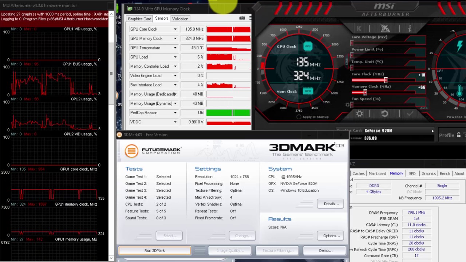Open system Details in 3DMark
The width and height of the screenshot is (466, 262).
[331, 204]
